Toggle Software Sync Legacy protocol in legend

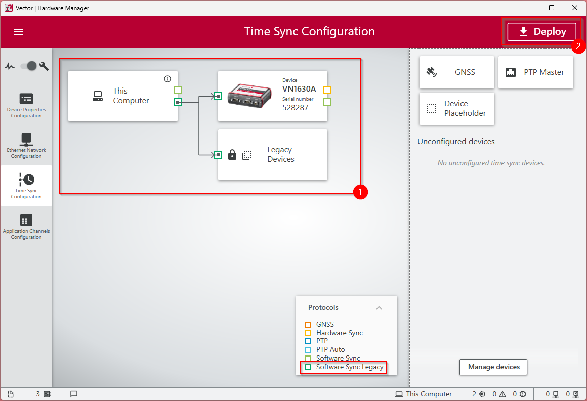[308, 367]
